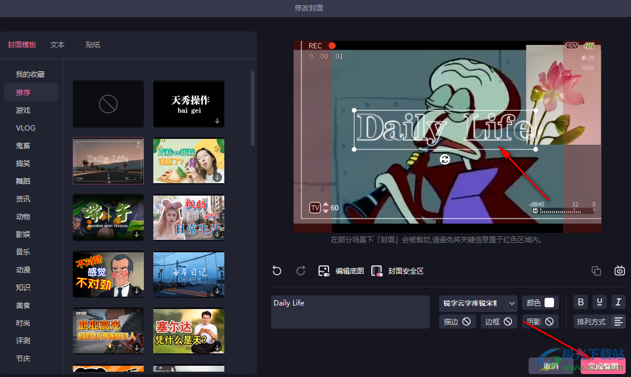Redo the cover edit
The width and height of the screenshot is (631, 377).
pos(301,271)
